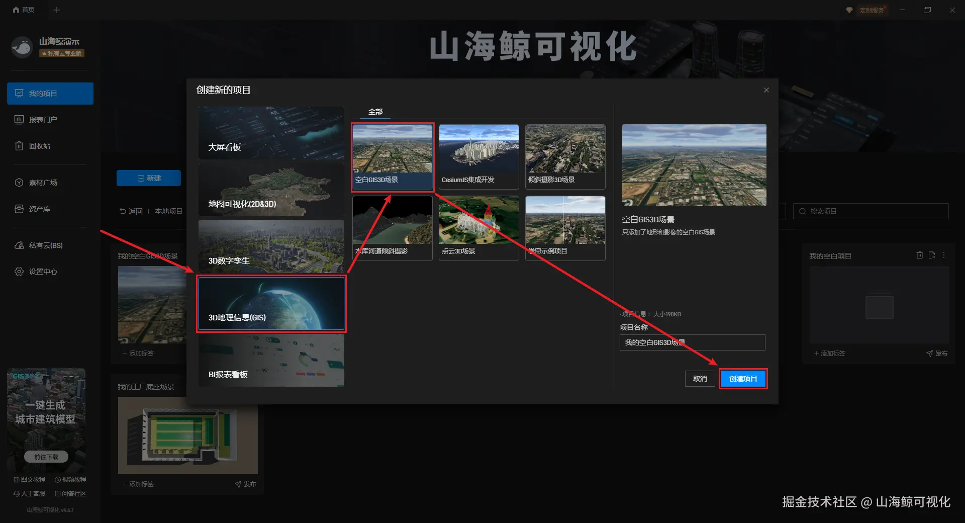Click the whale avatar of 山海鲸演示
Screen dimensions: 965x523
(22, 47)
